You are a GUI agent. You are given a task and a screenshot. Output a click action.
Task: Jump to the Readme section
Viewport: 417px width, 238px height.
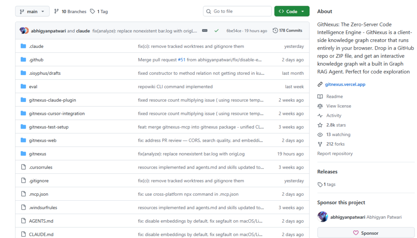334,97
